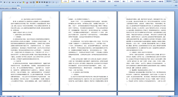This screenshot has height=97, width=178.
Task: Apply strikethrough to text
Action: (13, 2)
